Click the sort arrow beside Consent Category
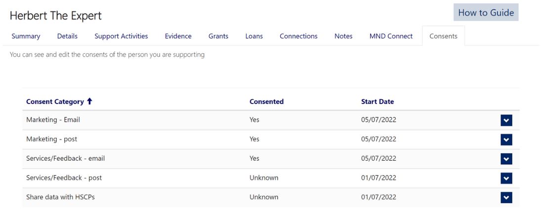The width and height of the screenshot is (543, 215). [x=90, y=101]
